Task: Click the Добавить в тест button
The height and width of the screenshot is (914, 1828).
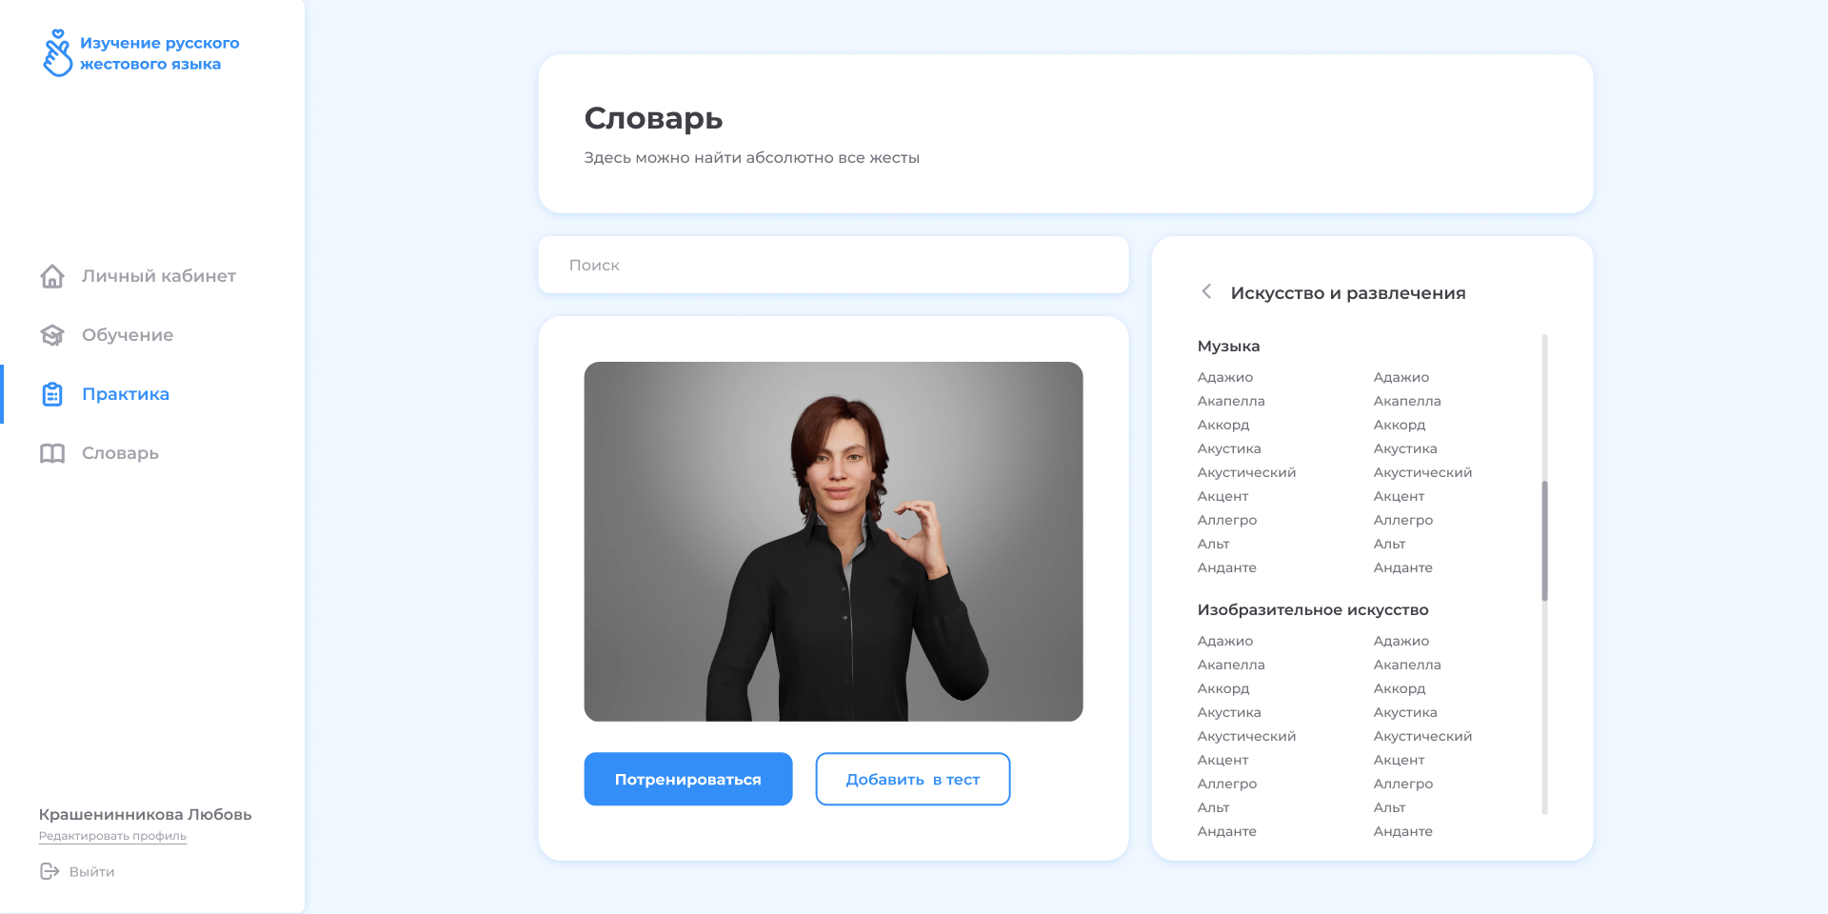Action: point(913,779)
